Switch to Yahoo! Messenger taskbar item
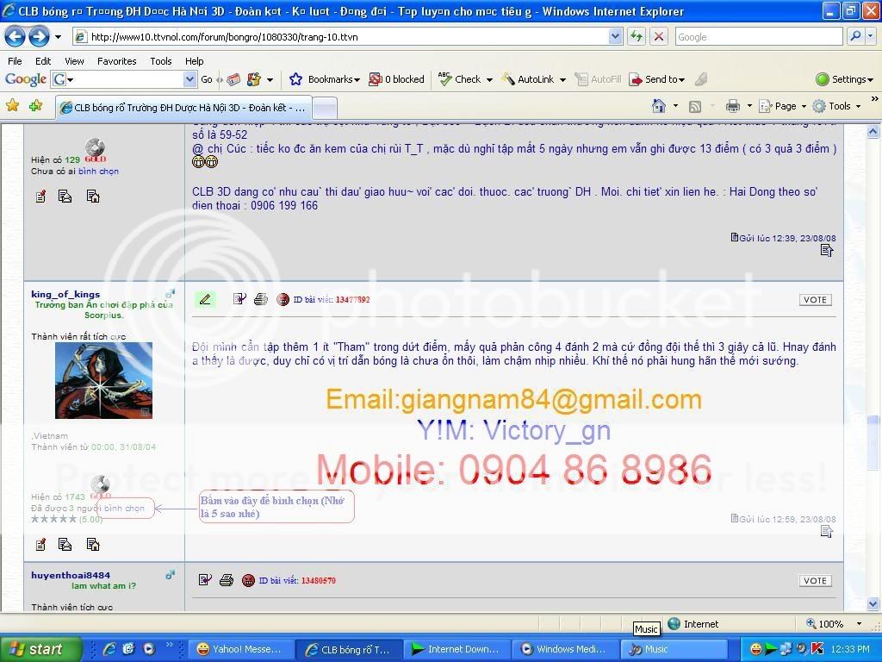 point(239,649)
